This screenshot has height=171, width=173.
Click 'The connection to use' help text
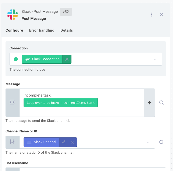click(27, 69)
